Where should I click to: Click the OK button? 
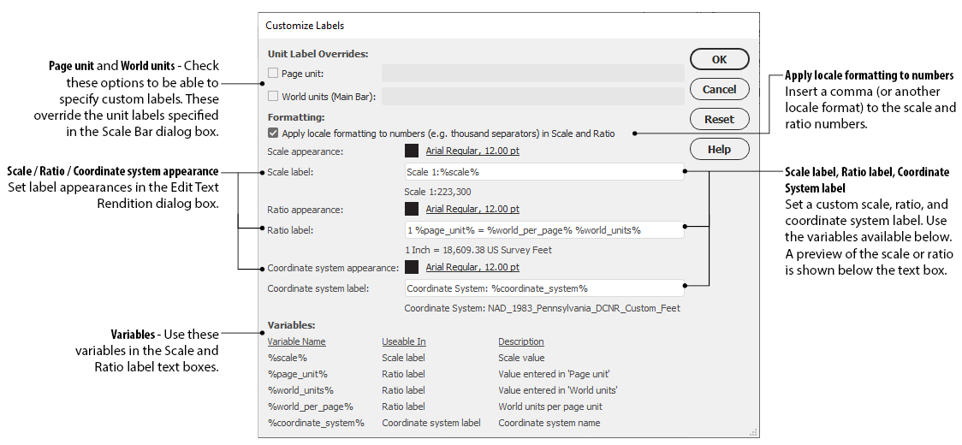[x=719, y=59]
